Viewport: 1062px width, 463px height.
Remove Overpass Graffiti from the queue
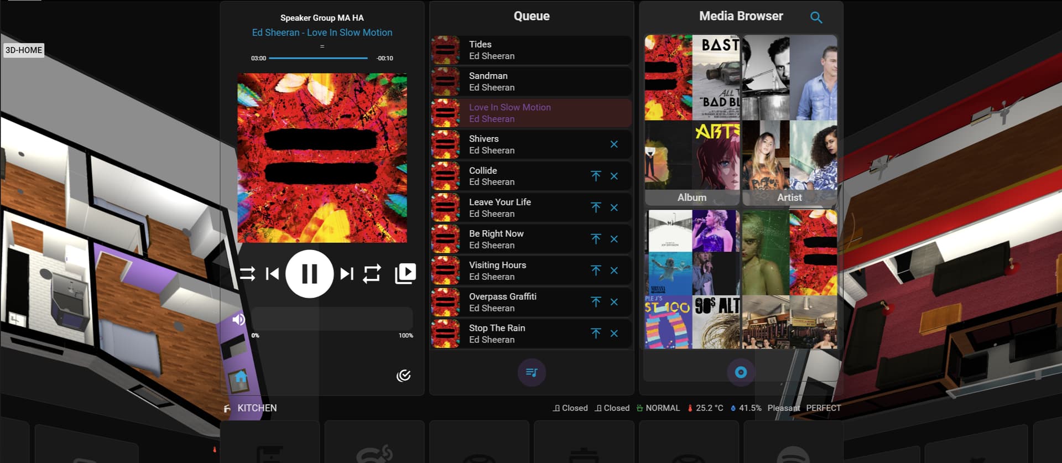[x=614, y=302]
